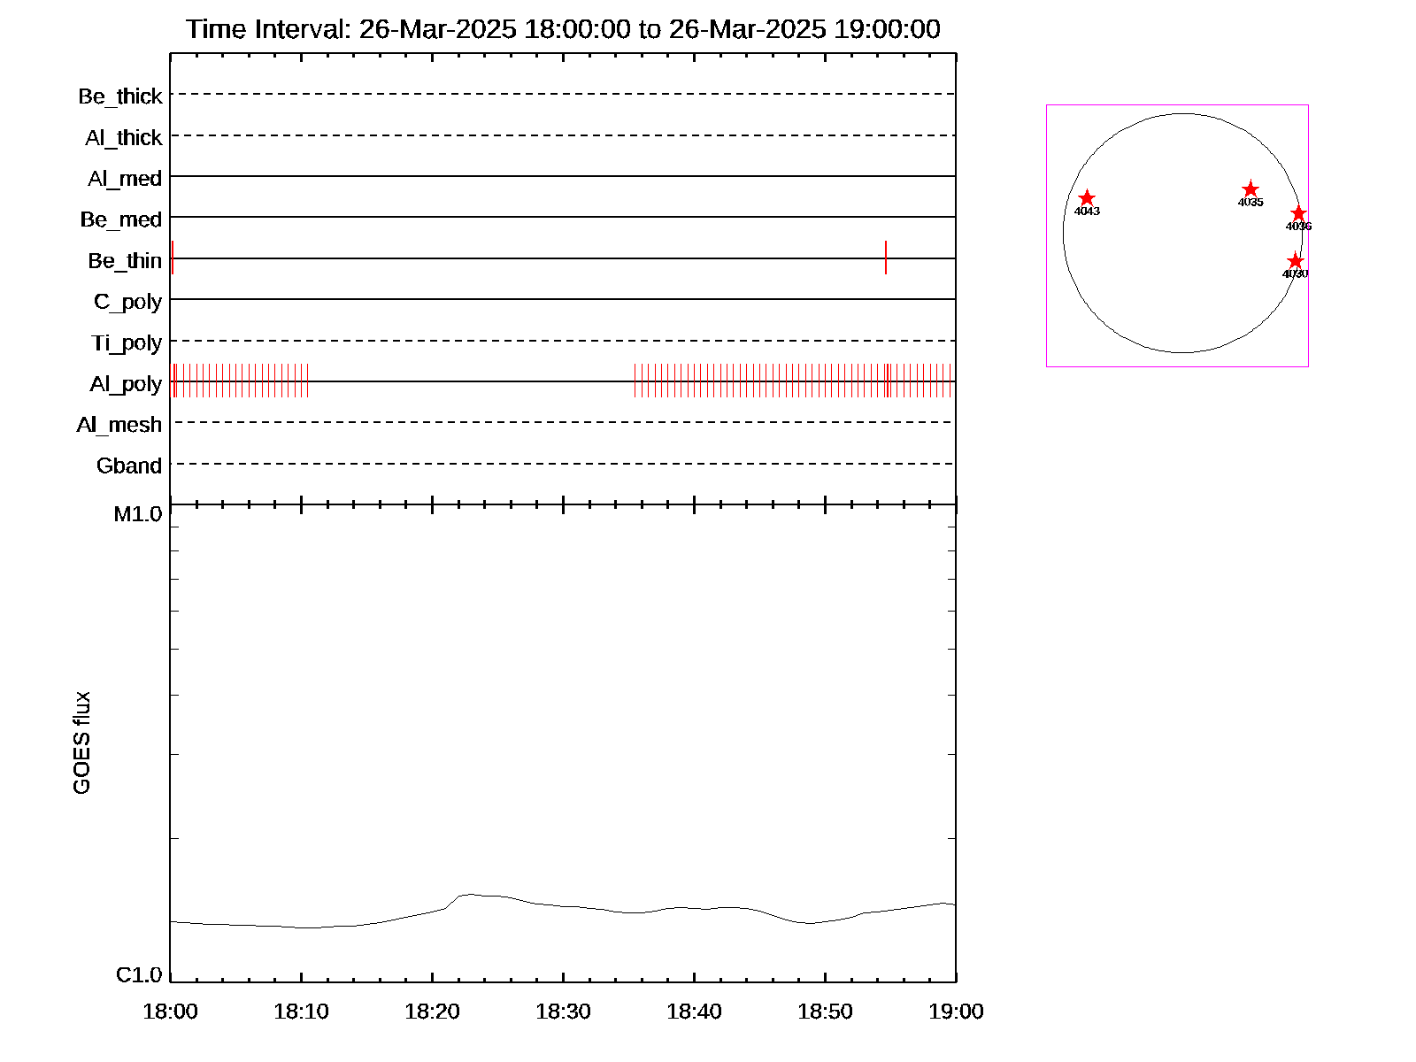The image size is (1416, 1062).
Task: Click the M1.0 flux axis label
Action: click(138, 514)
